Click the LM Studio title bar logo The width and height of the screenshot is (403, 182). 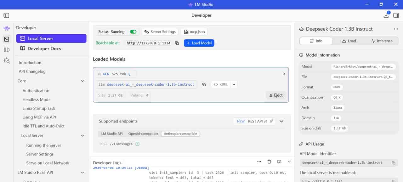(x=190, y=4)
